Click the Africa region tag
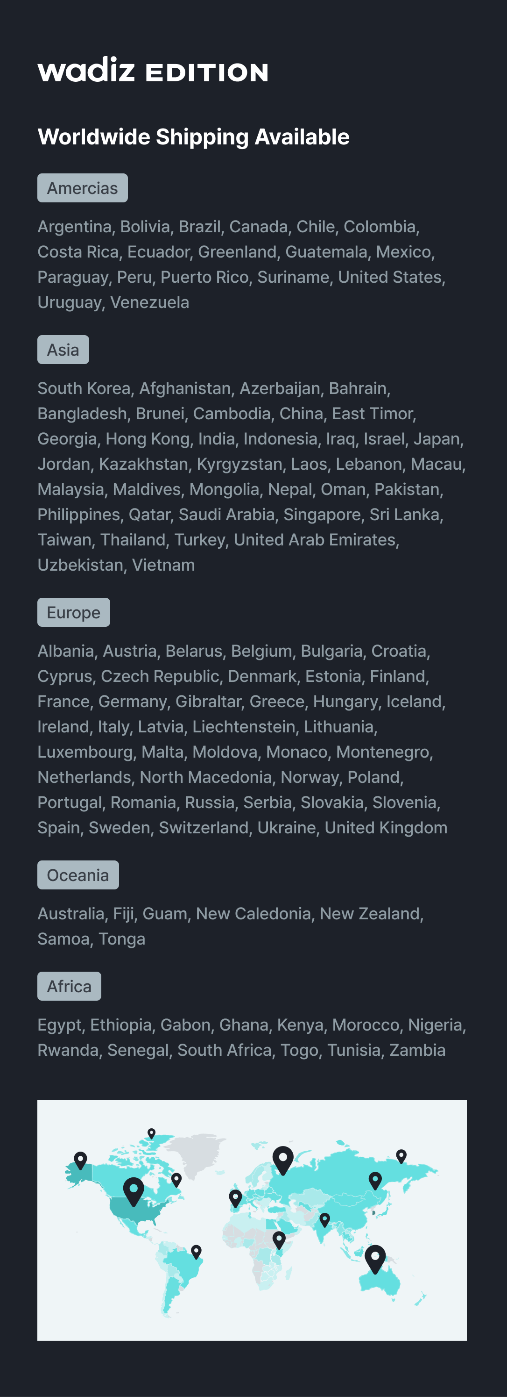Image resolution: width=507 pixels, height=1397 pixels. click(x=70, y=986)
